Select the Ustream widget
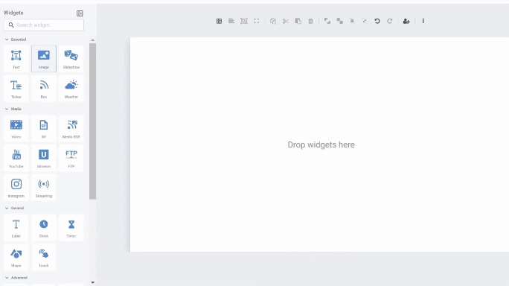 (44, 158)
